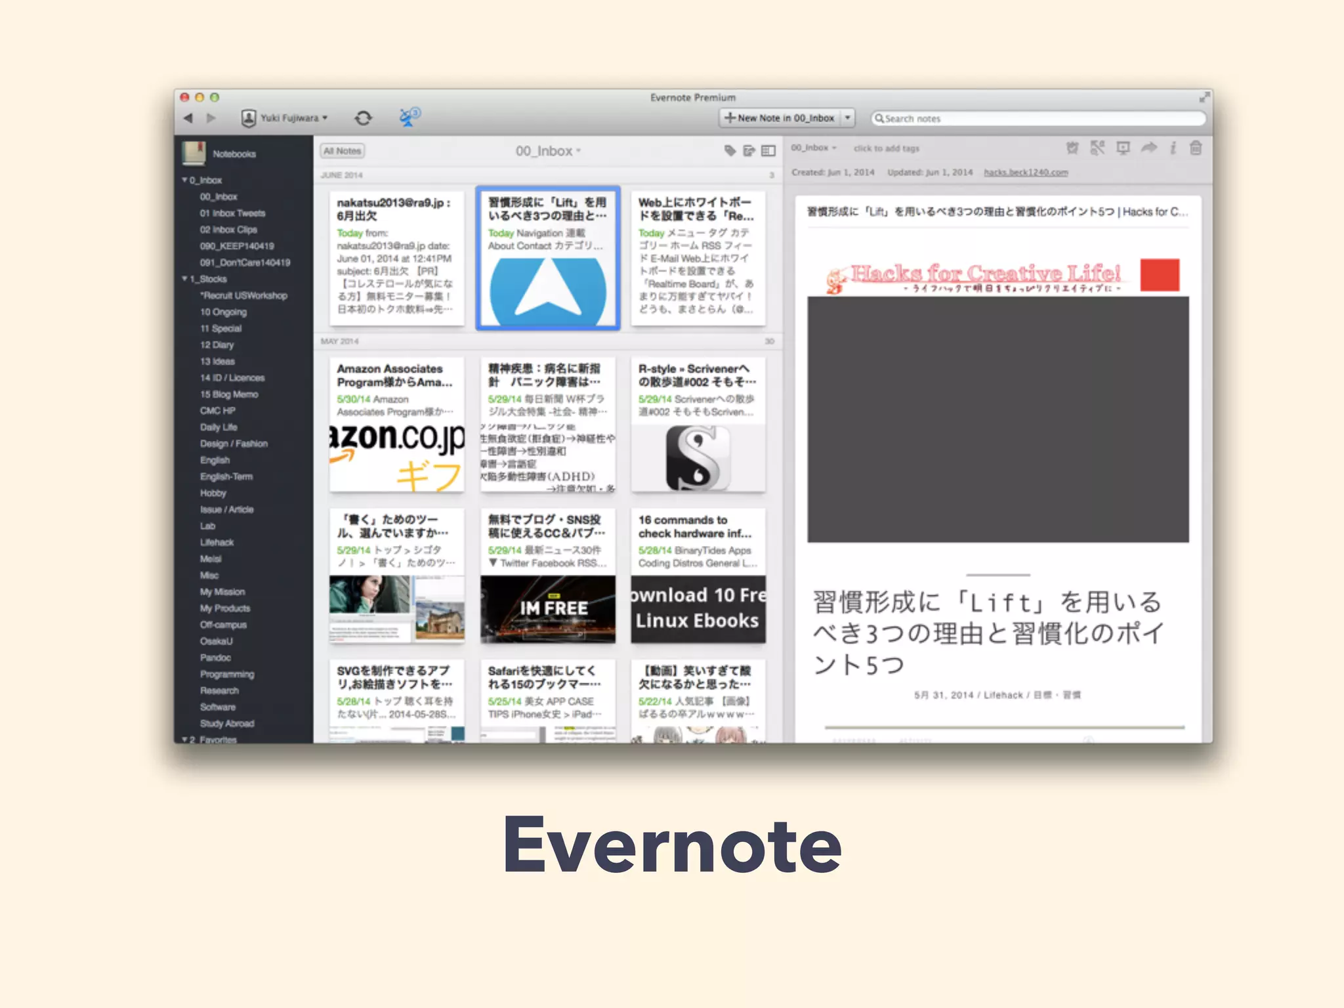Go forward with the right arrow button
Viewport: 1344px width, 1008px height.
pos(211,118)
